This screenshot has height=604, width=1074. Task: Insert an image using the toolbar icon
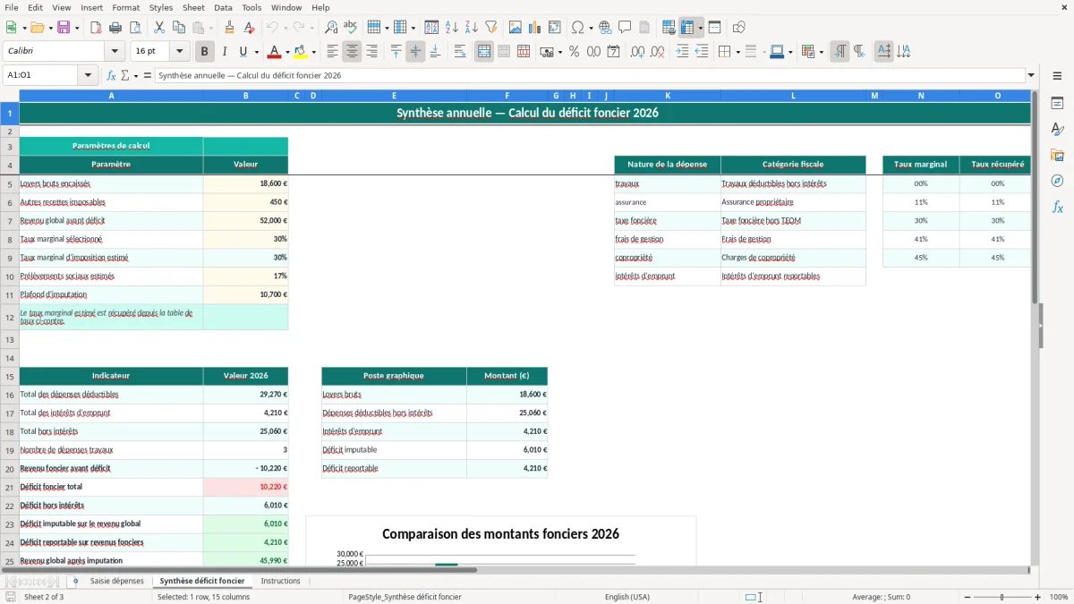point(516,28)
